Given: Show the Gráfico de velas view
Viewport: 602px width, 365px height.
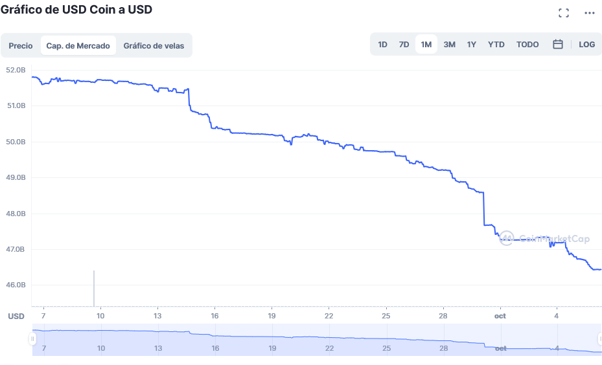Looking at the screenshot, I should (154, 46).
